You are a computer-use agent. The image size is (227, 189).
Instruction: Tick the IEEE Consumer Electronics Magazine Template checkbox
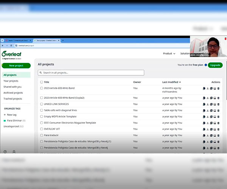point(42,122)
